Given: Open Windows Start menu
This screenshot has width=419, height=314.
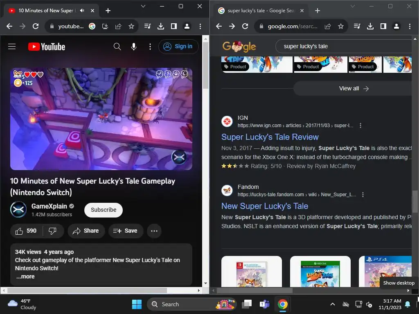Looking at the screenshot, I should pyautogui.click(x=137, y=304).
